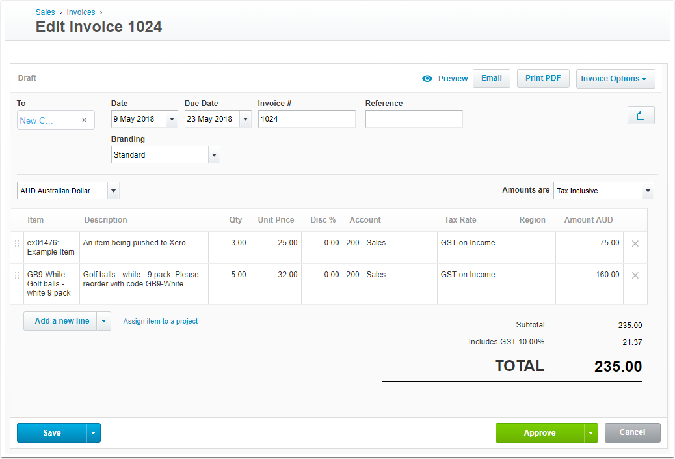Click the Qty cell showing 5.00

[230, 284]
